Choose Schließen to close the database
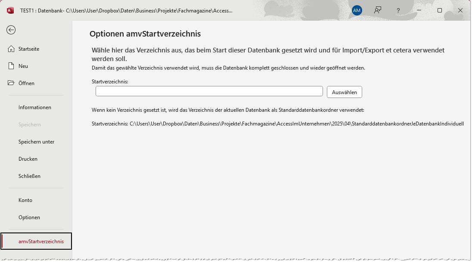Screen dimensions: 472x263 click(x=29, y=176)
